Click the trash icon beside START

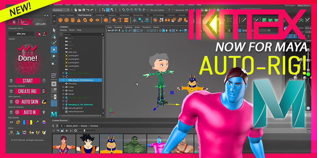(11, 81)
